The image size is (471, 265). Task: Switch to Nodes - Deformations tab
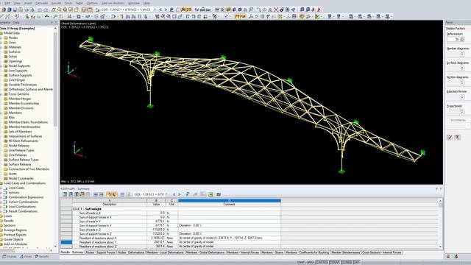click(x=131, y=252)
